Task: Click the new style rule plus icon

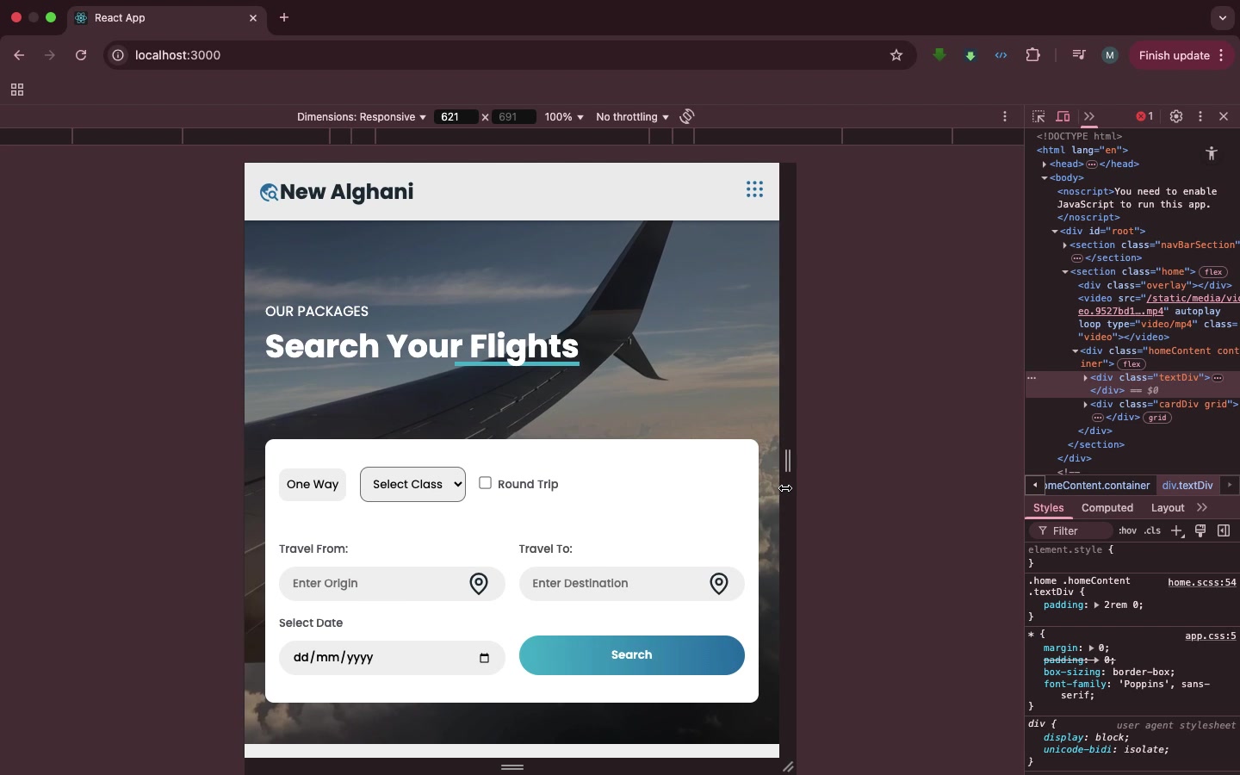Action: click(1179, 531)
